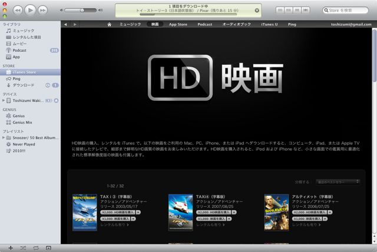Open TAXi③ HD purchase options arrow

coord(138,213)
